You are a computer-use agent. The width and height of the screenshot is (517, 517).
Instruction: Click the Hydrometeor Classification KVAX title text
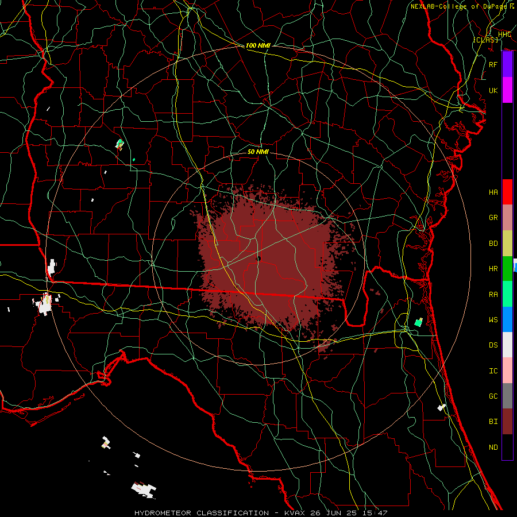coord(261,513)
